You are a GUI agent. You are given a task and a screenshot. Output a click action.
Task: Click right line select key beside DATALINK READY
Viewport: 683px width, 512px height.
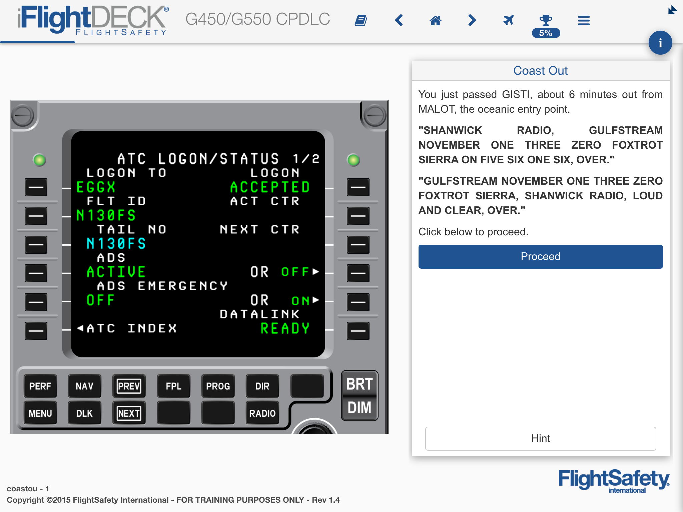click(358, 331)
